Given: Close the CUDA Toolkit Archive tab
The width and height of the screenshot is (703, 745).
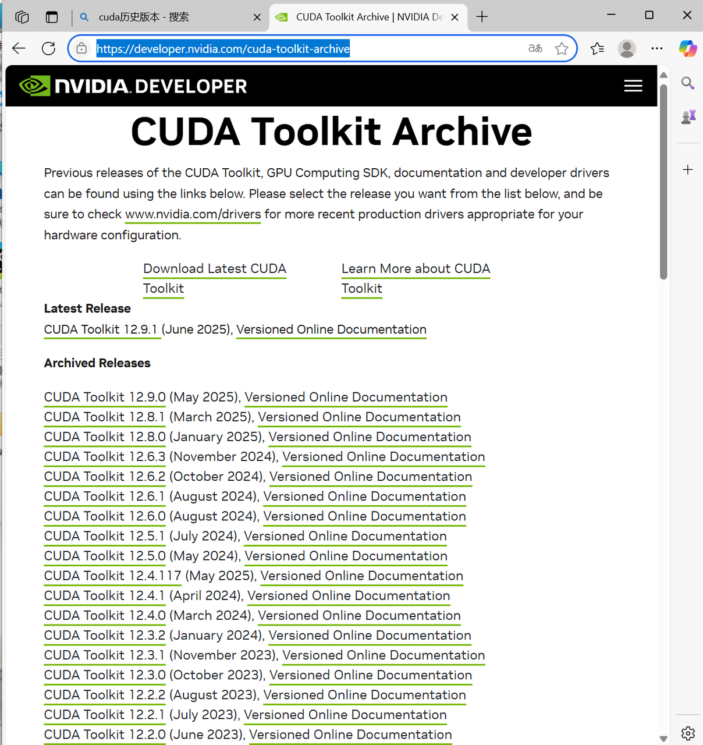Looking at the screenshot, I should pyautogui.click(x=455, y=17).
